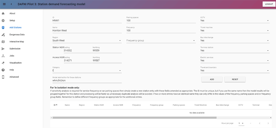276x128 pixels.
Task: Click the Region column header
Action: [82, 105]
